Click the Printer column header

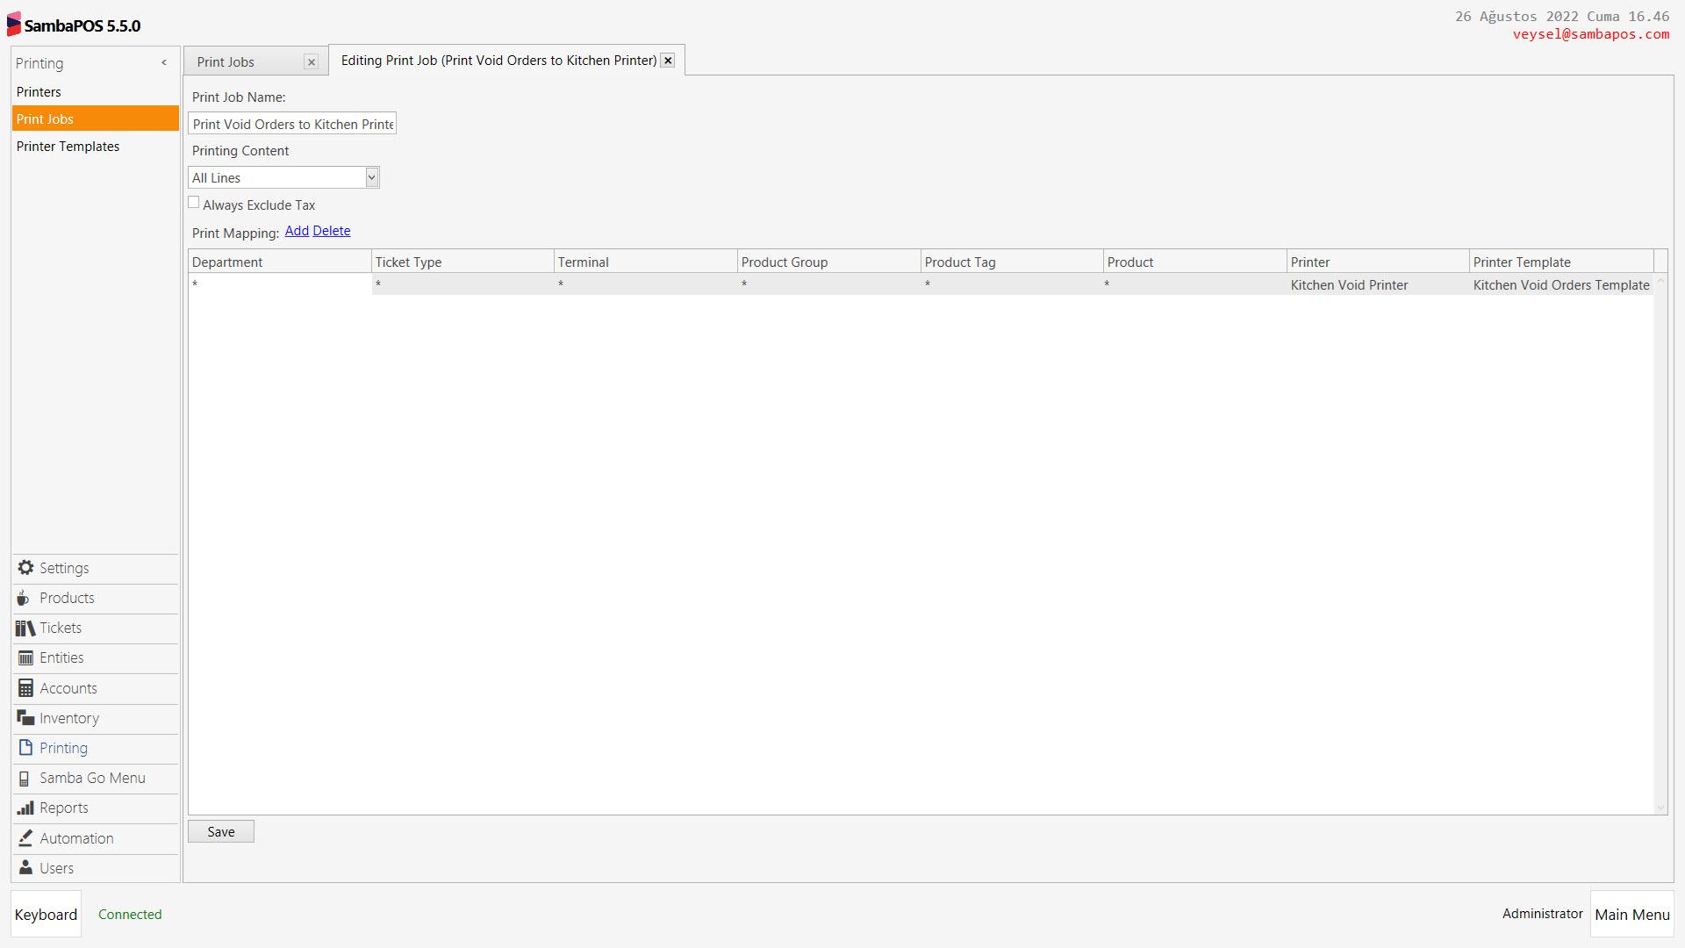[x=1378, y=262]
